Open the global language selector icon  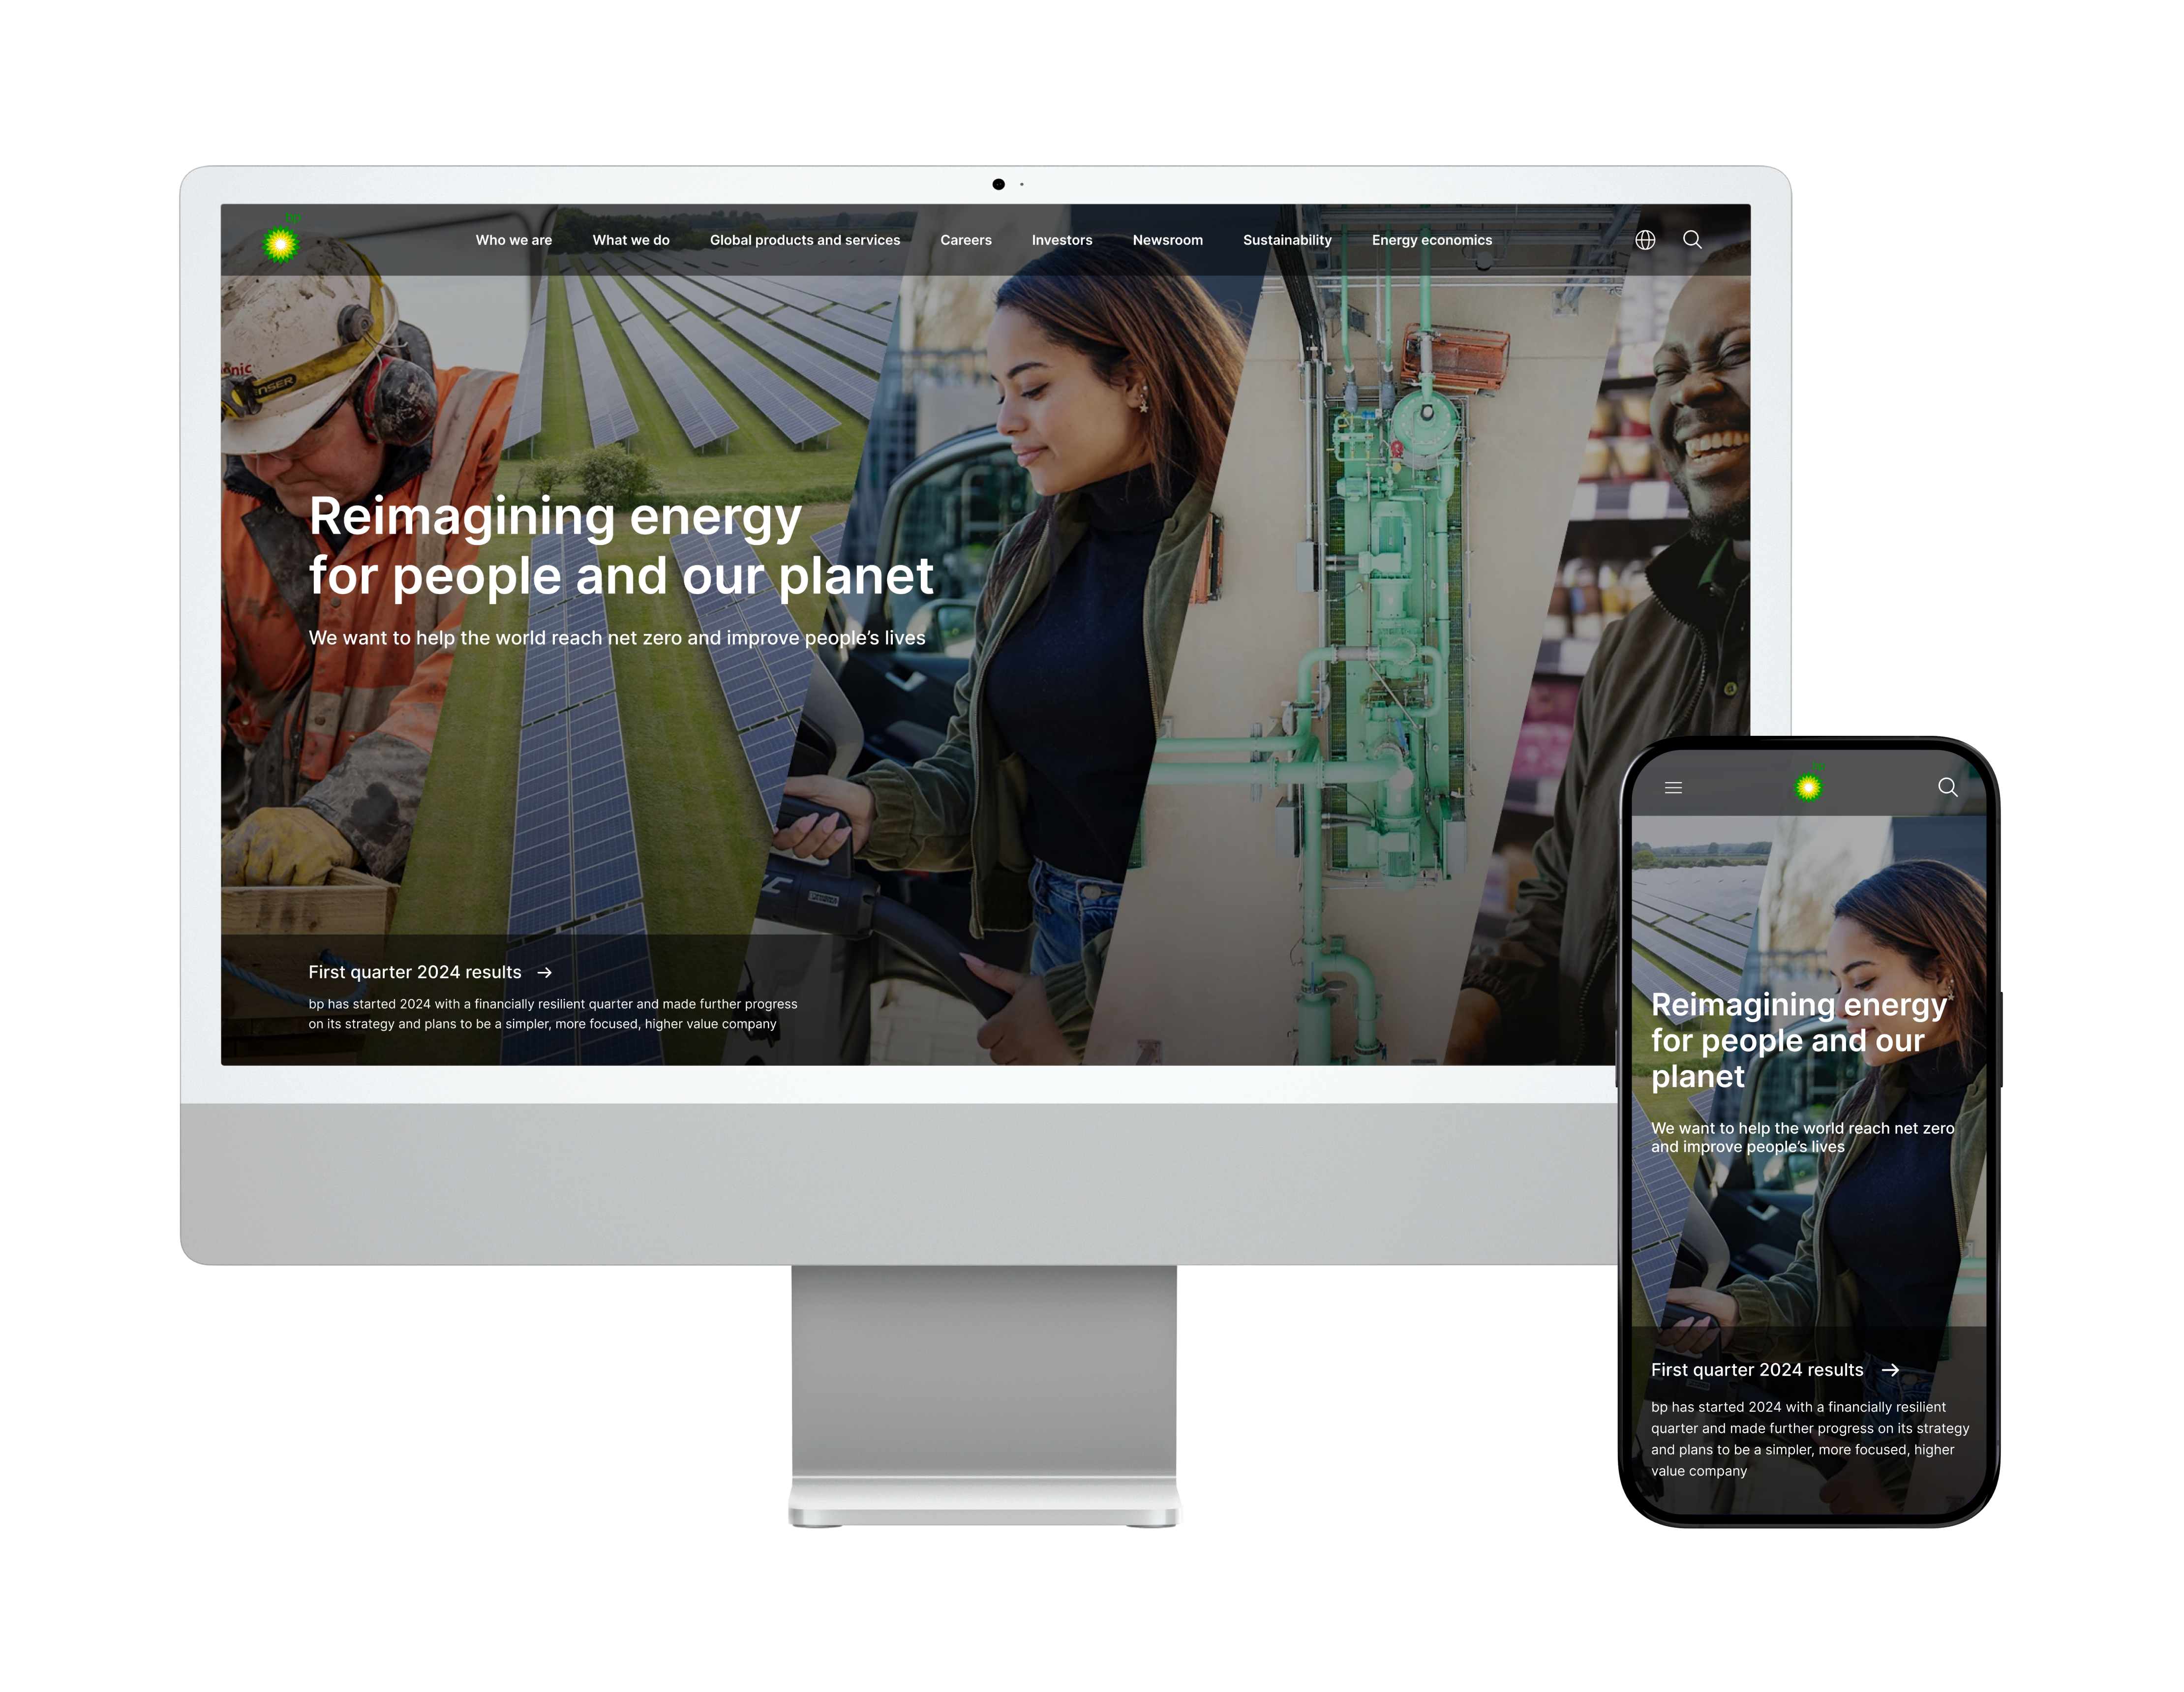tap(1645, 239)
